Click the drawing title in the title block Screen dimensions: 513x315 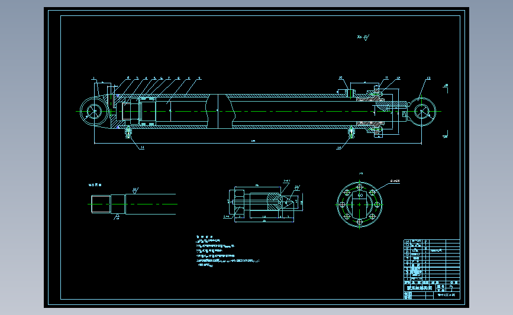(420, 288)
